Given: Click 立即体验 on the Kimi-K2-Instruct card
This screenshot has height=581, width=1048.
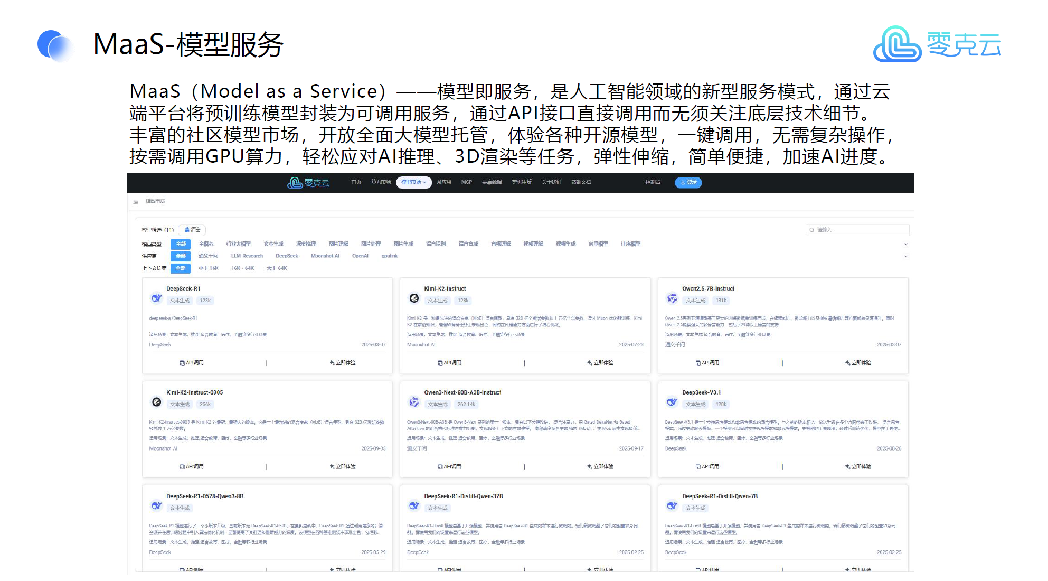Looking at the screenshot, I should click(x=600, y=363).
